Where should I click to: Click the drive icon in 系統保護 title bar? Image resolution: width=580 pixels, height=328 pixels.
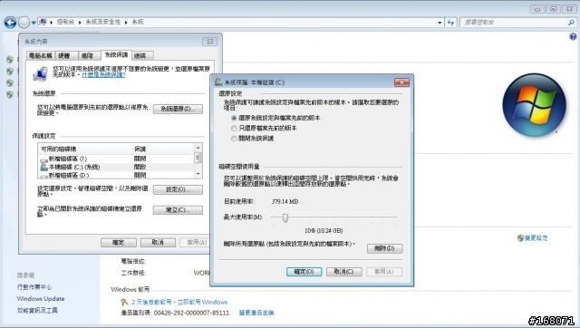pos(218,82)
